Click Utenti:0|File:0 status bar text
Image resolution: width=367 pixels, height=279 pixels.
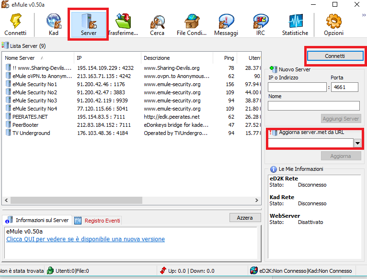(72, 271)
